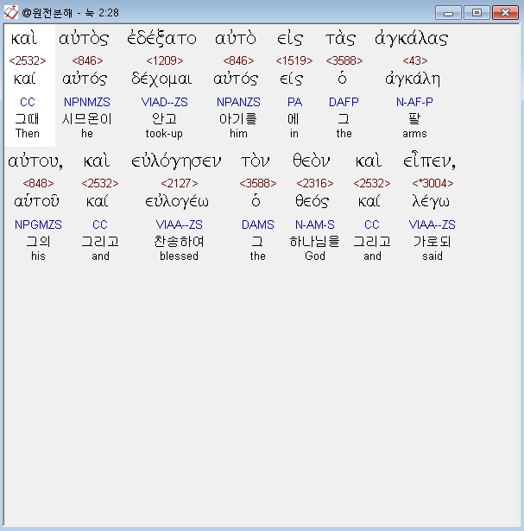This screenshot has width=524, height=531.
Task: Click Strong's number <848>
Action: (x=38, y=183)
